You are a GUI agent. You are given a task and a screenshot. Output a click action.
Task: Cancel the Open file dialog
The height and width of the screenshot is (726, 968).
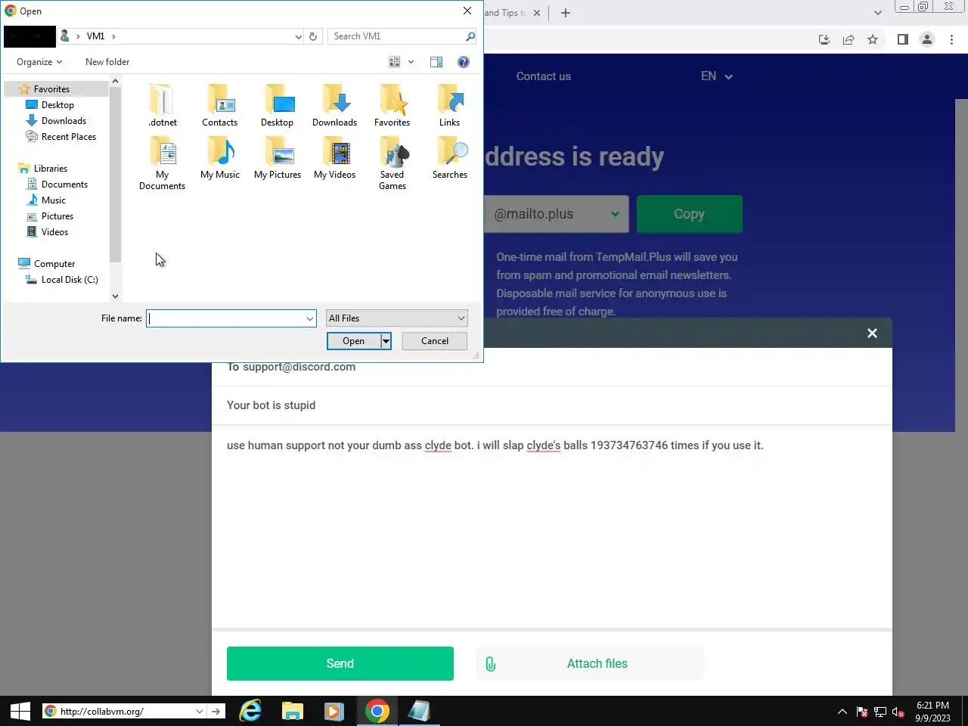click(435, 341)
